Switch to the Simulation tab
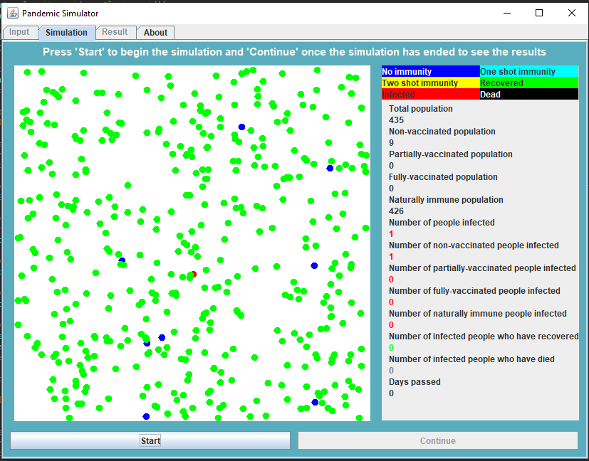The height and width of the screenshot is (461, 589). [66, 33]
